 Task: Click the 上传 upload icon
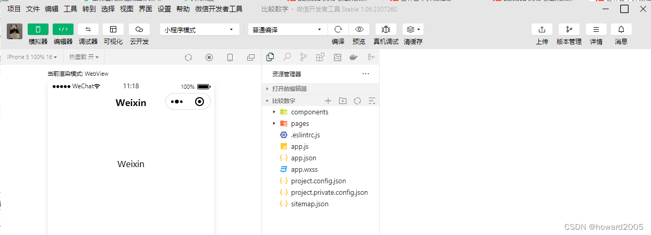coord(542,29)
